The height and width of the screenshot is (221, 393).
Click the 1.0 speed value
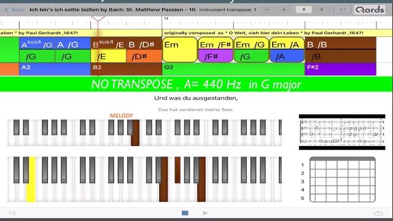(x=12, y=213)
